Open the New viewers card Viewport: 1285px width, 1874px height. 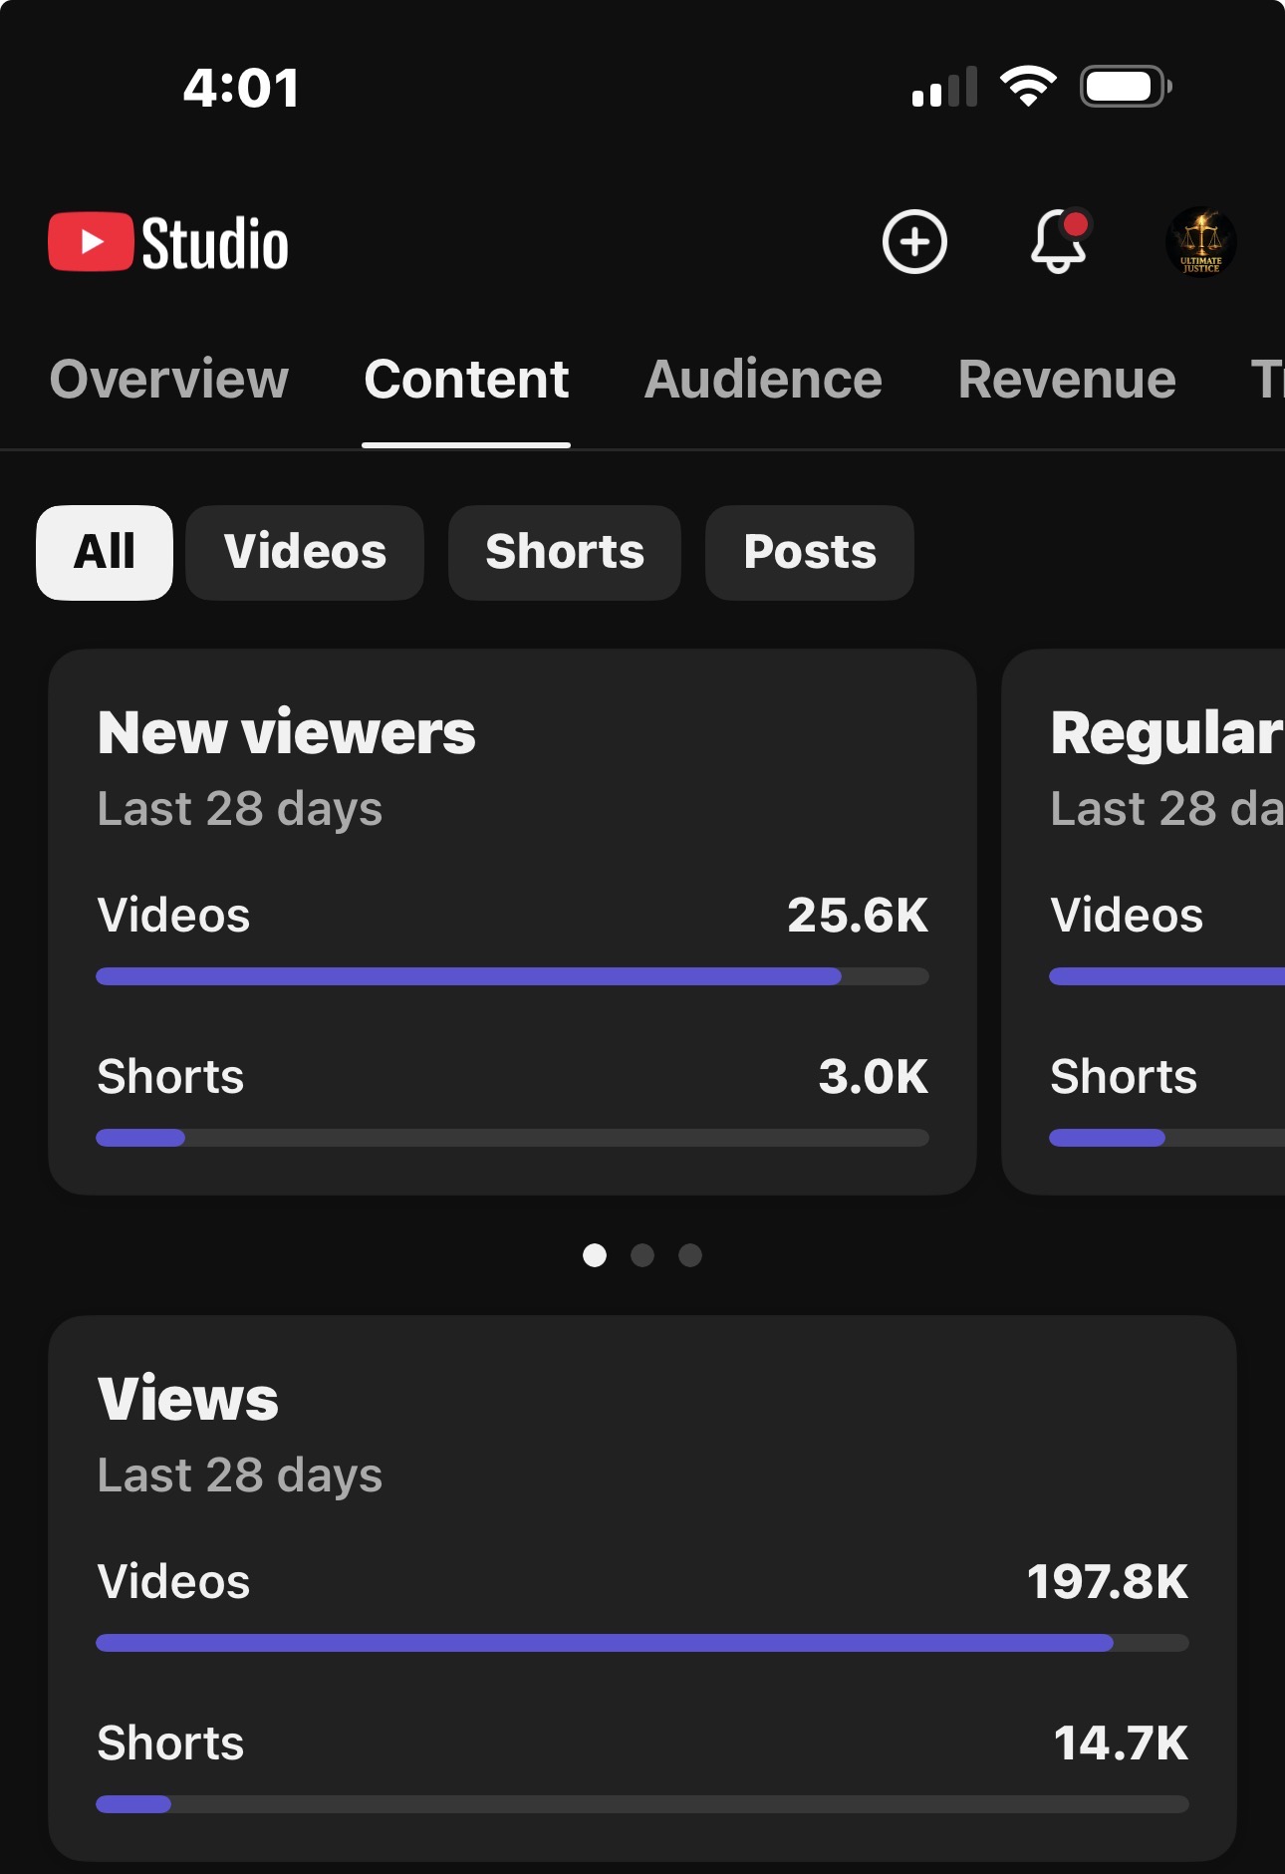click(x=512, y=922)
